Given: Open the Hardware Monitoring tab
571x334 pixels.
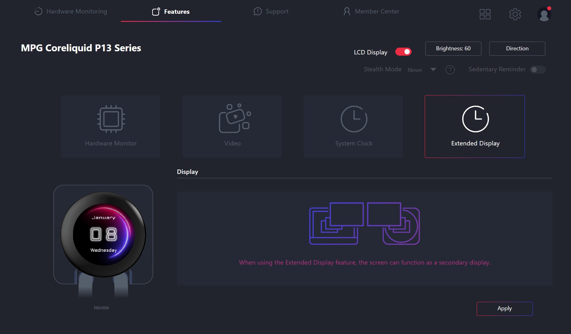Looking at the screenshot, I should 71,12.
